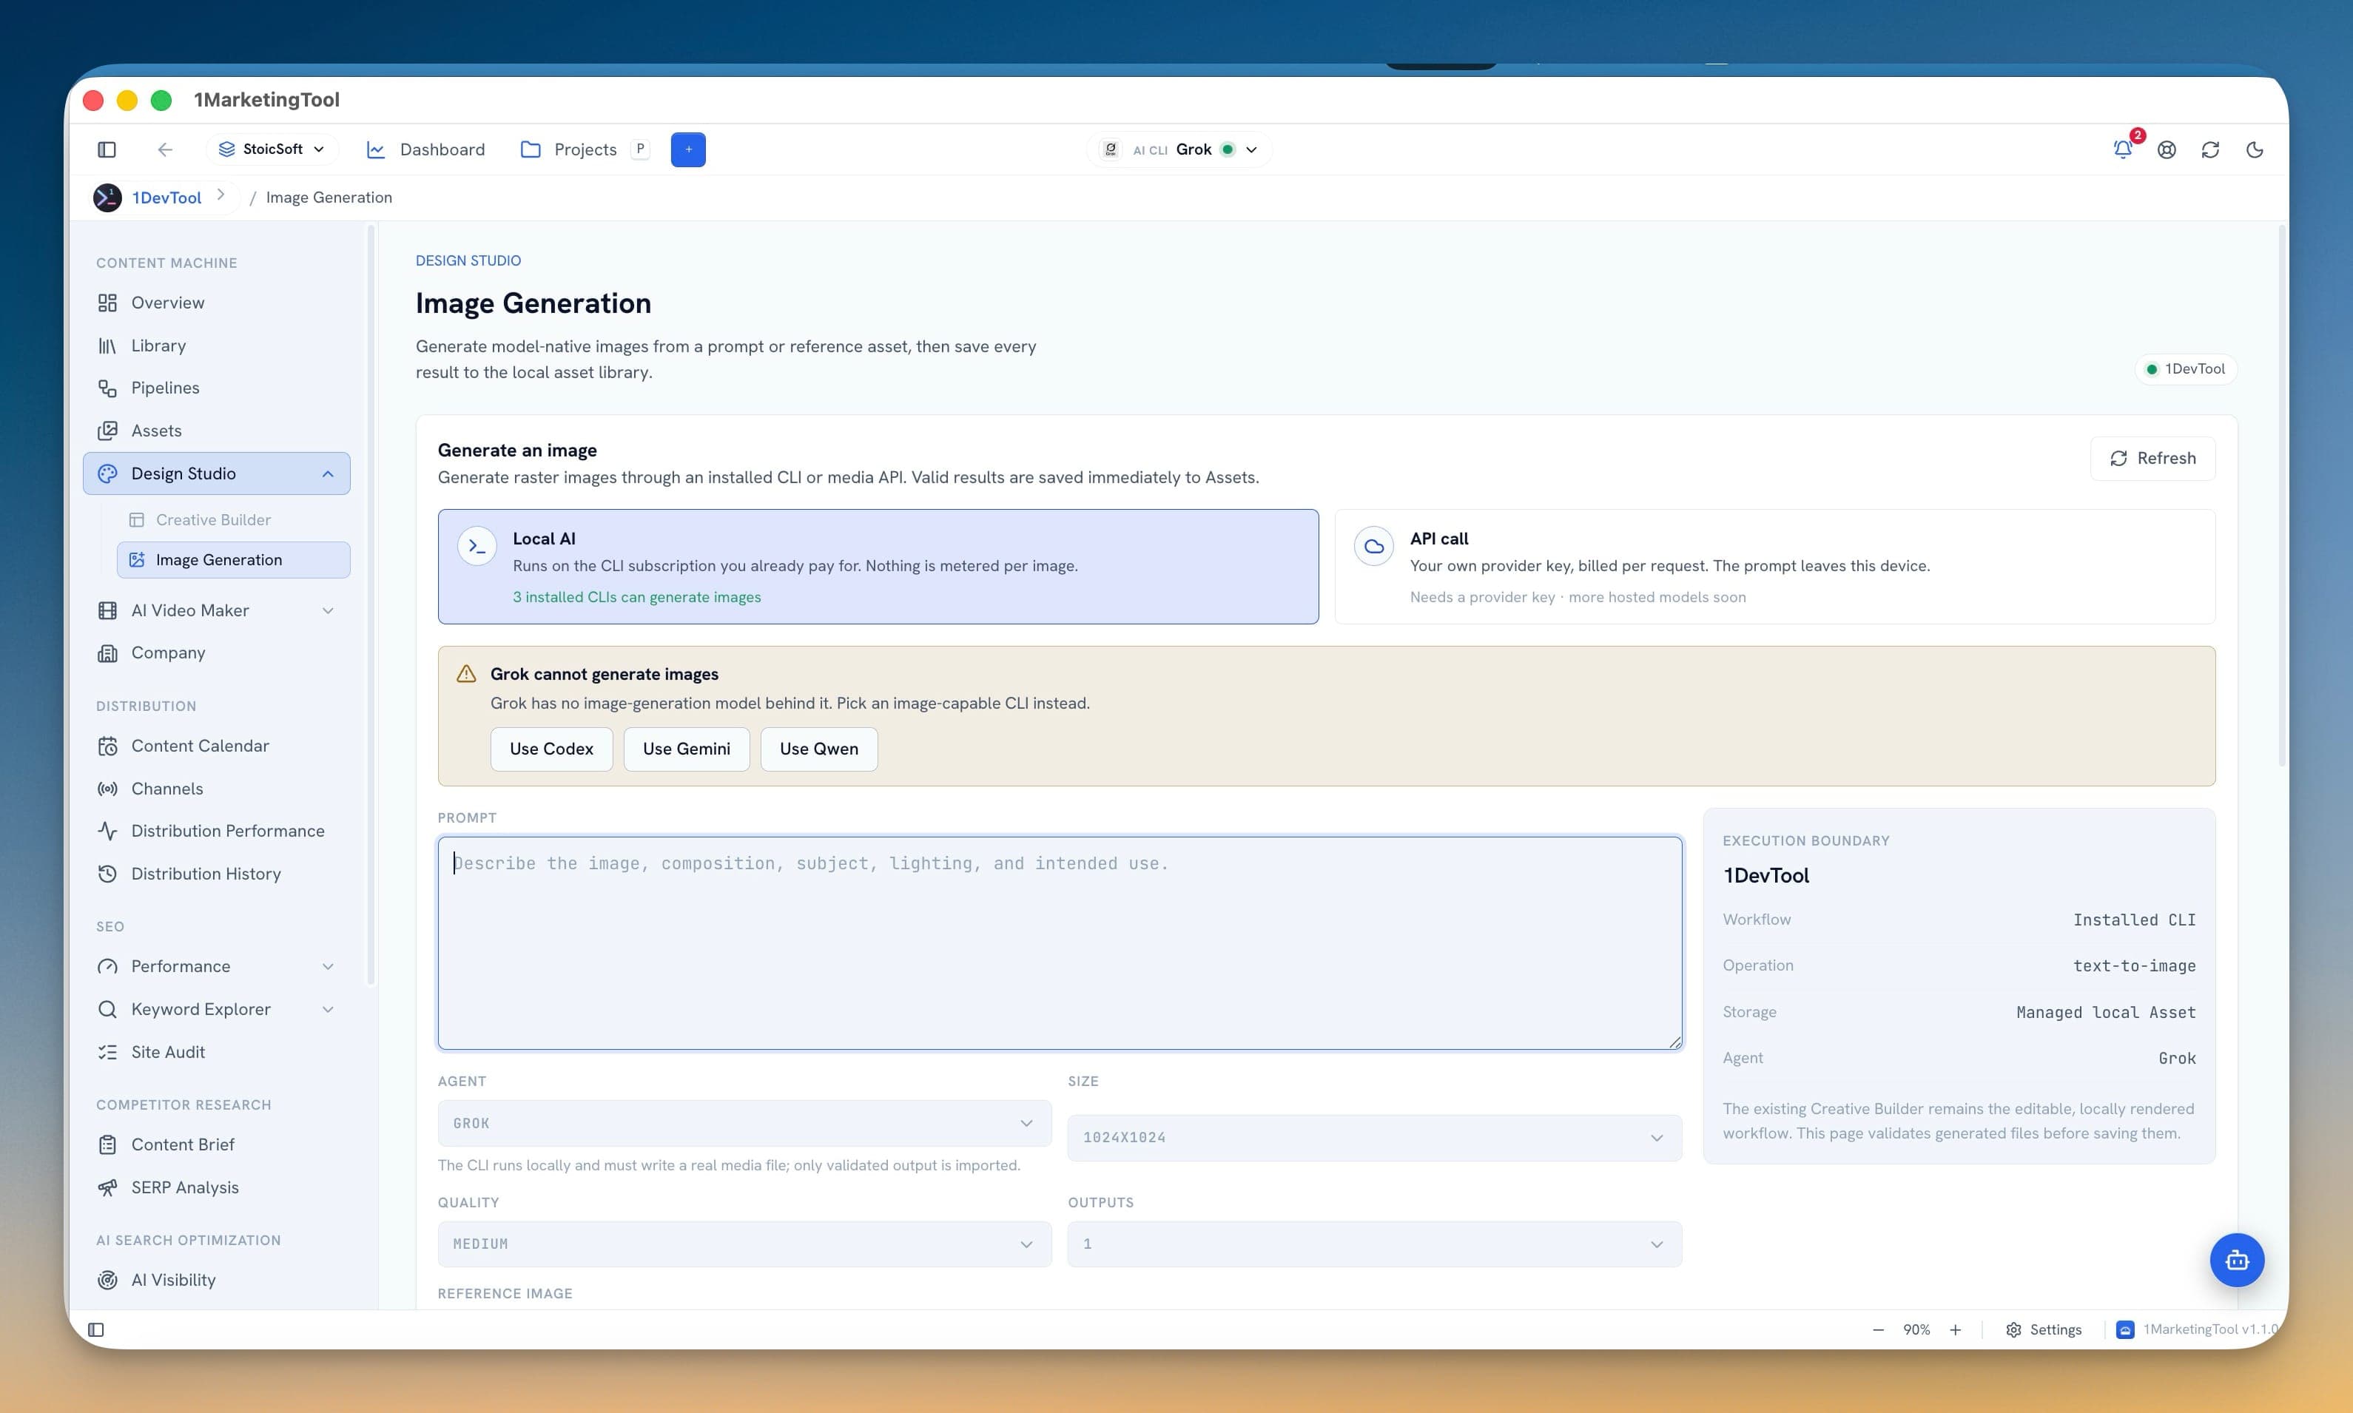
Task: Click the Refresh button
Action: tap(2152, 458)
